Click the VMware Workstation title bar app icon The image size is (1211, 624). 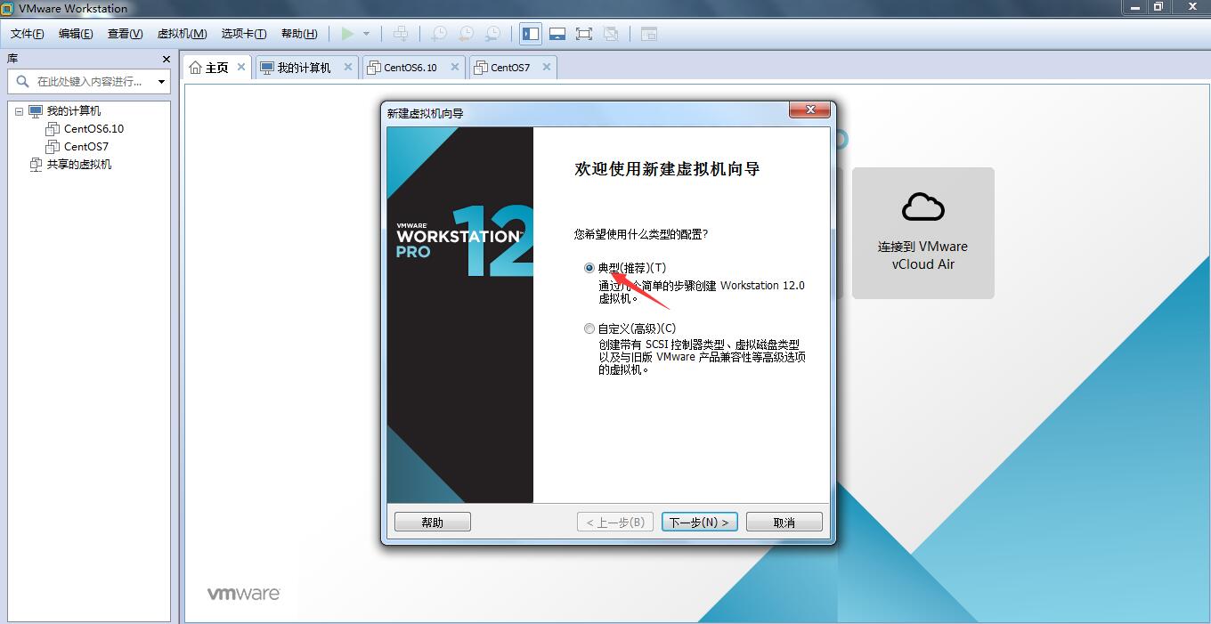click(x=8, y=9)
